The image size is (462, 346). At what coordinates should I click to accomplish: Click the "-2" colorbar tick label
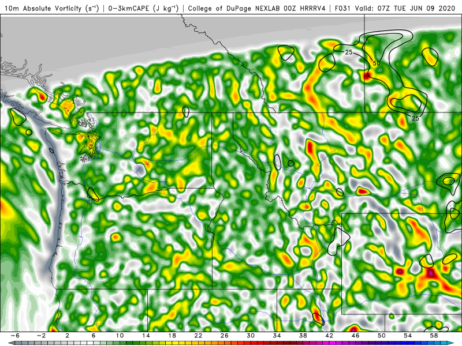[41, 336]
